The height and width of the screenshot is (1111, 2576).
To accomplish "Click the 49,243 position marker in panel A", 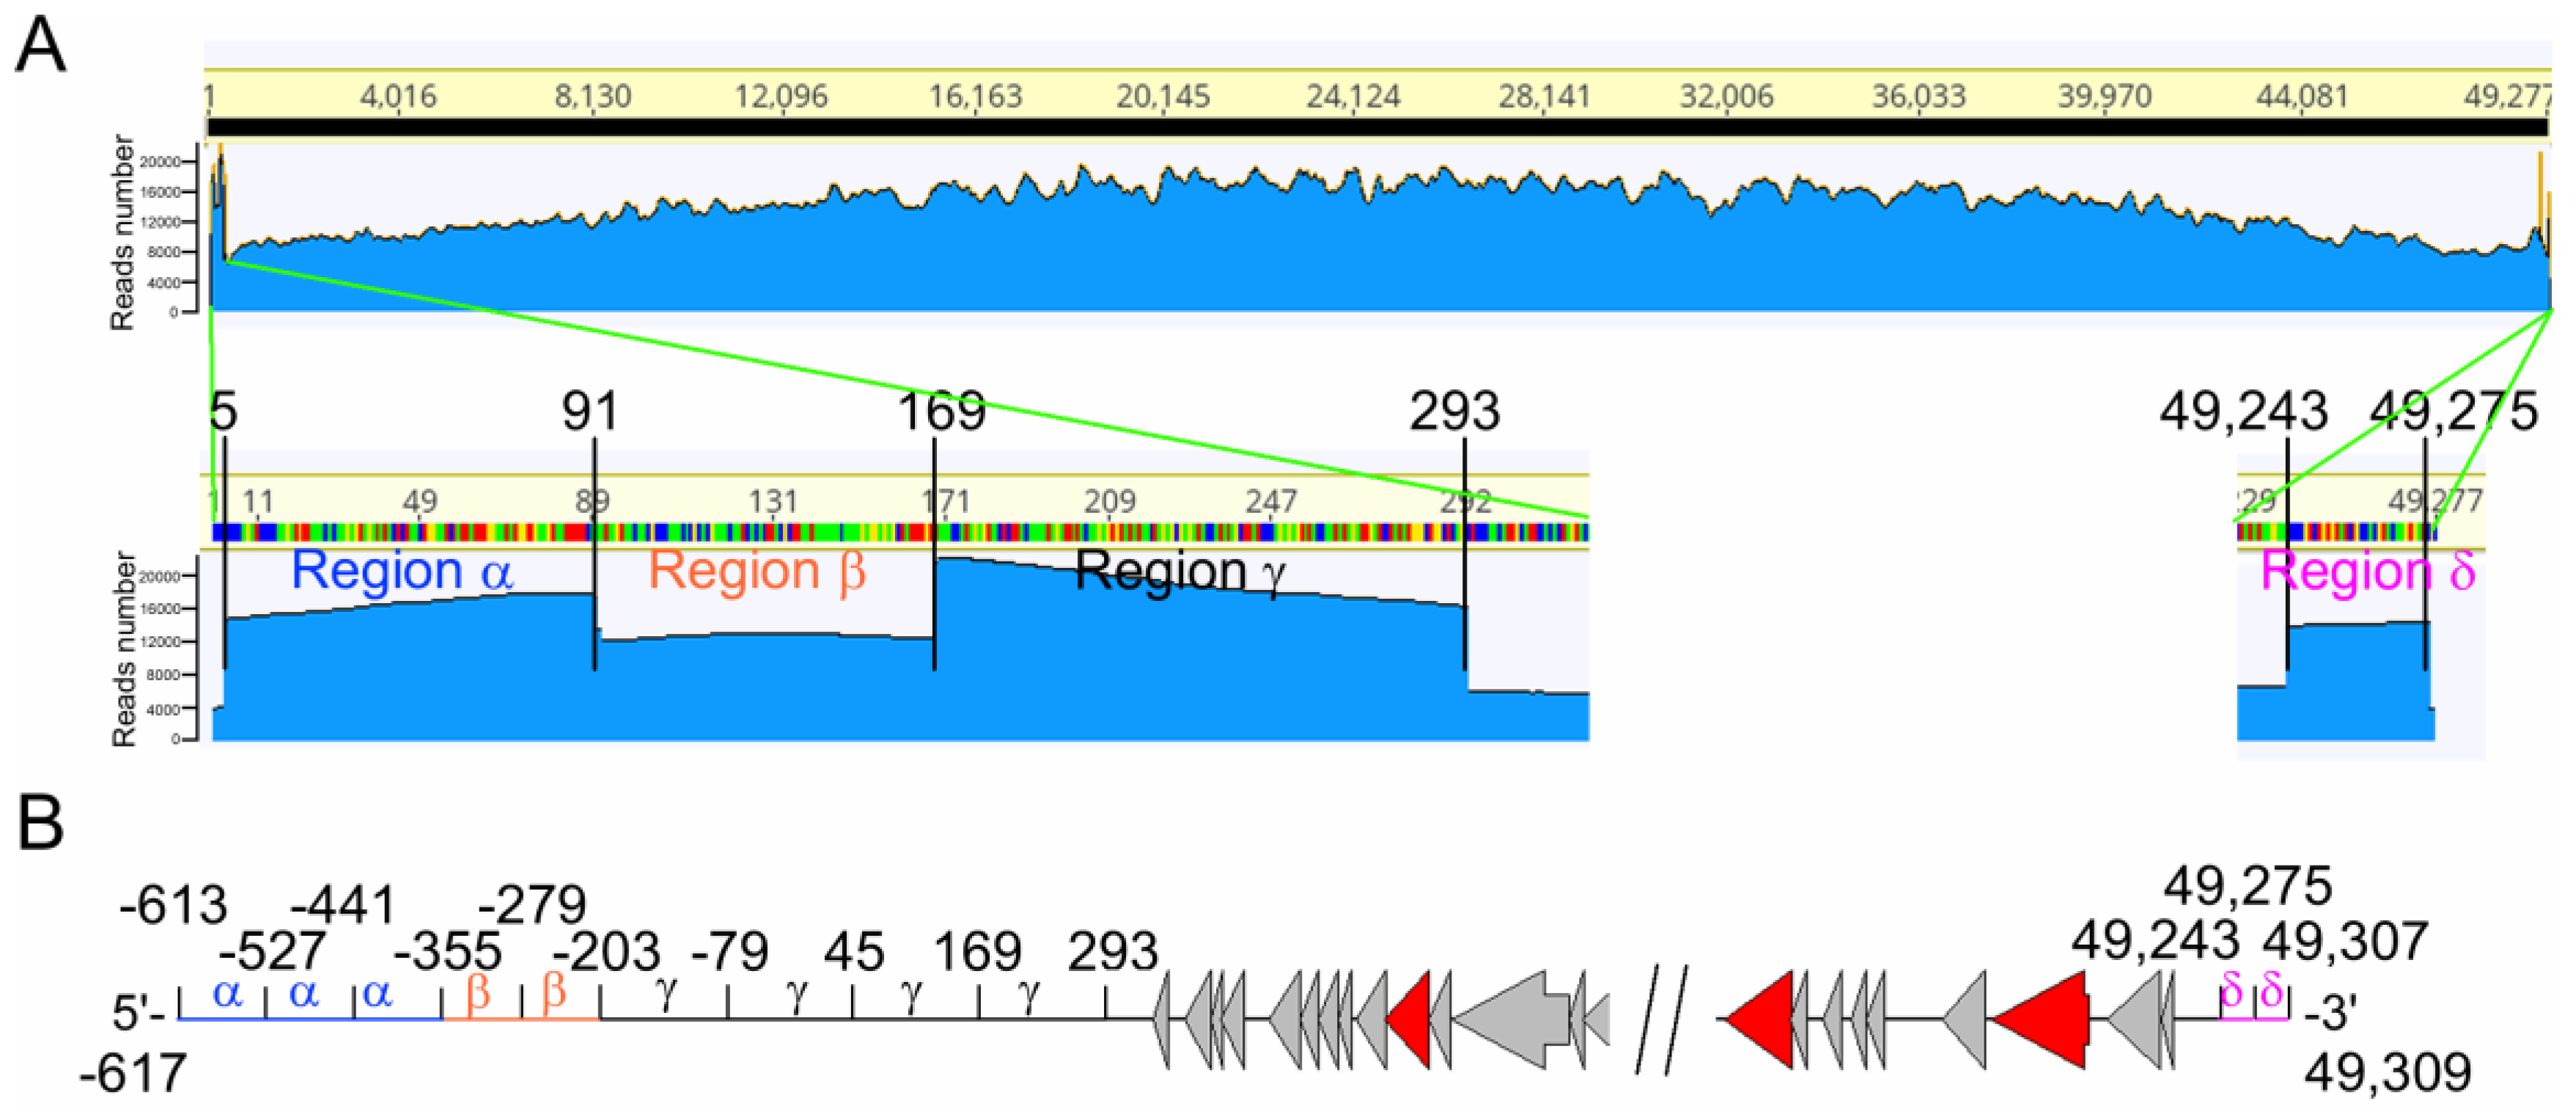I will 2243,411.
